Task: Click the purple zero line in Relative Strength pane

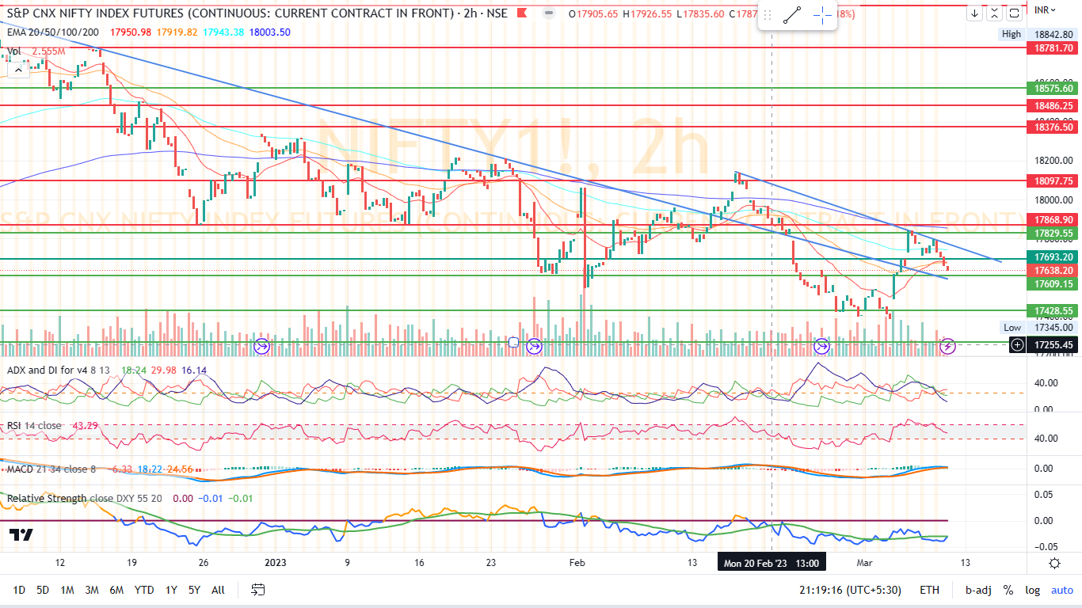Action: point(475,520)
